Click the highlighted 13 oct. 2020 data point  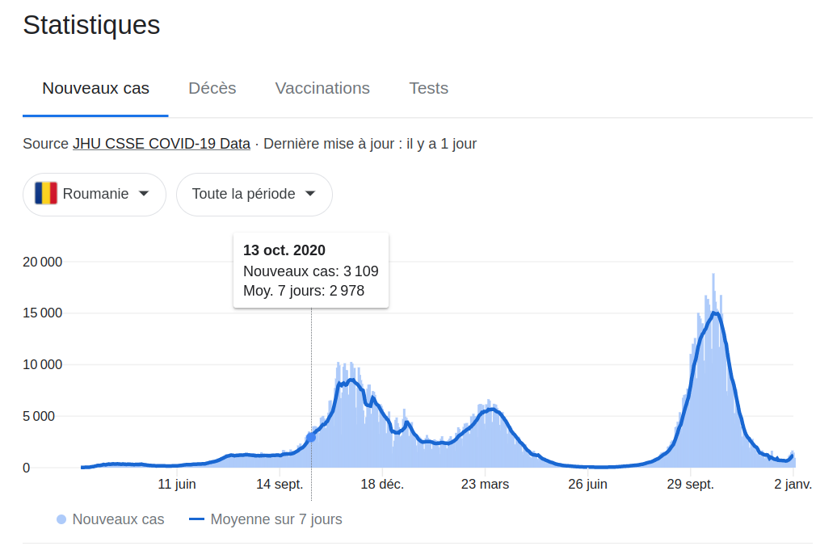[x=311, y=437]
